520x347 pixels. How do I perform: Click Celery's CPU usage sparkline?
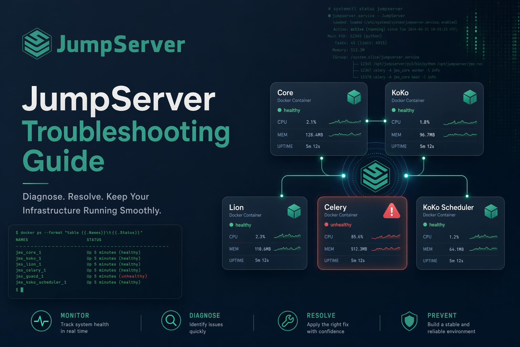click(386, 237)
